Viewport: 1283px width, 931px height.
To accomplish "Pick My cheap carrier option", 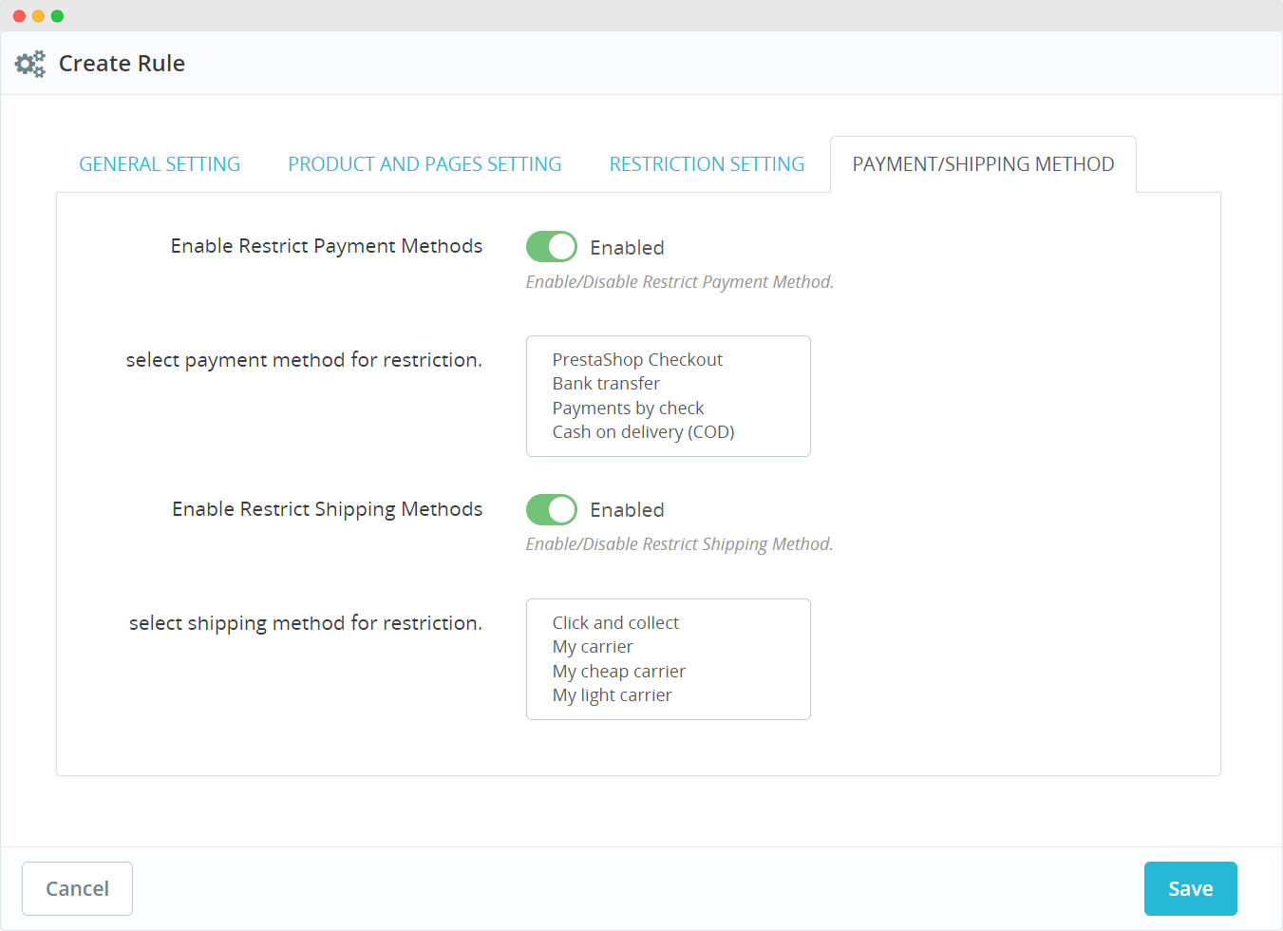I will point(618,672).
